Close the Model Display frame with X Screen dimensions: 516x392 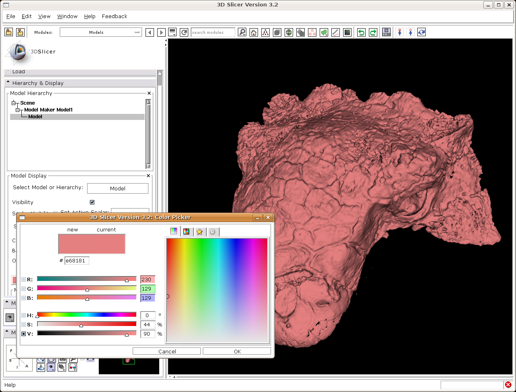click(x=148, y=175)
